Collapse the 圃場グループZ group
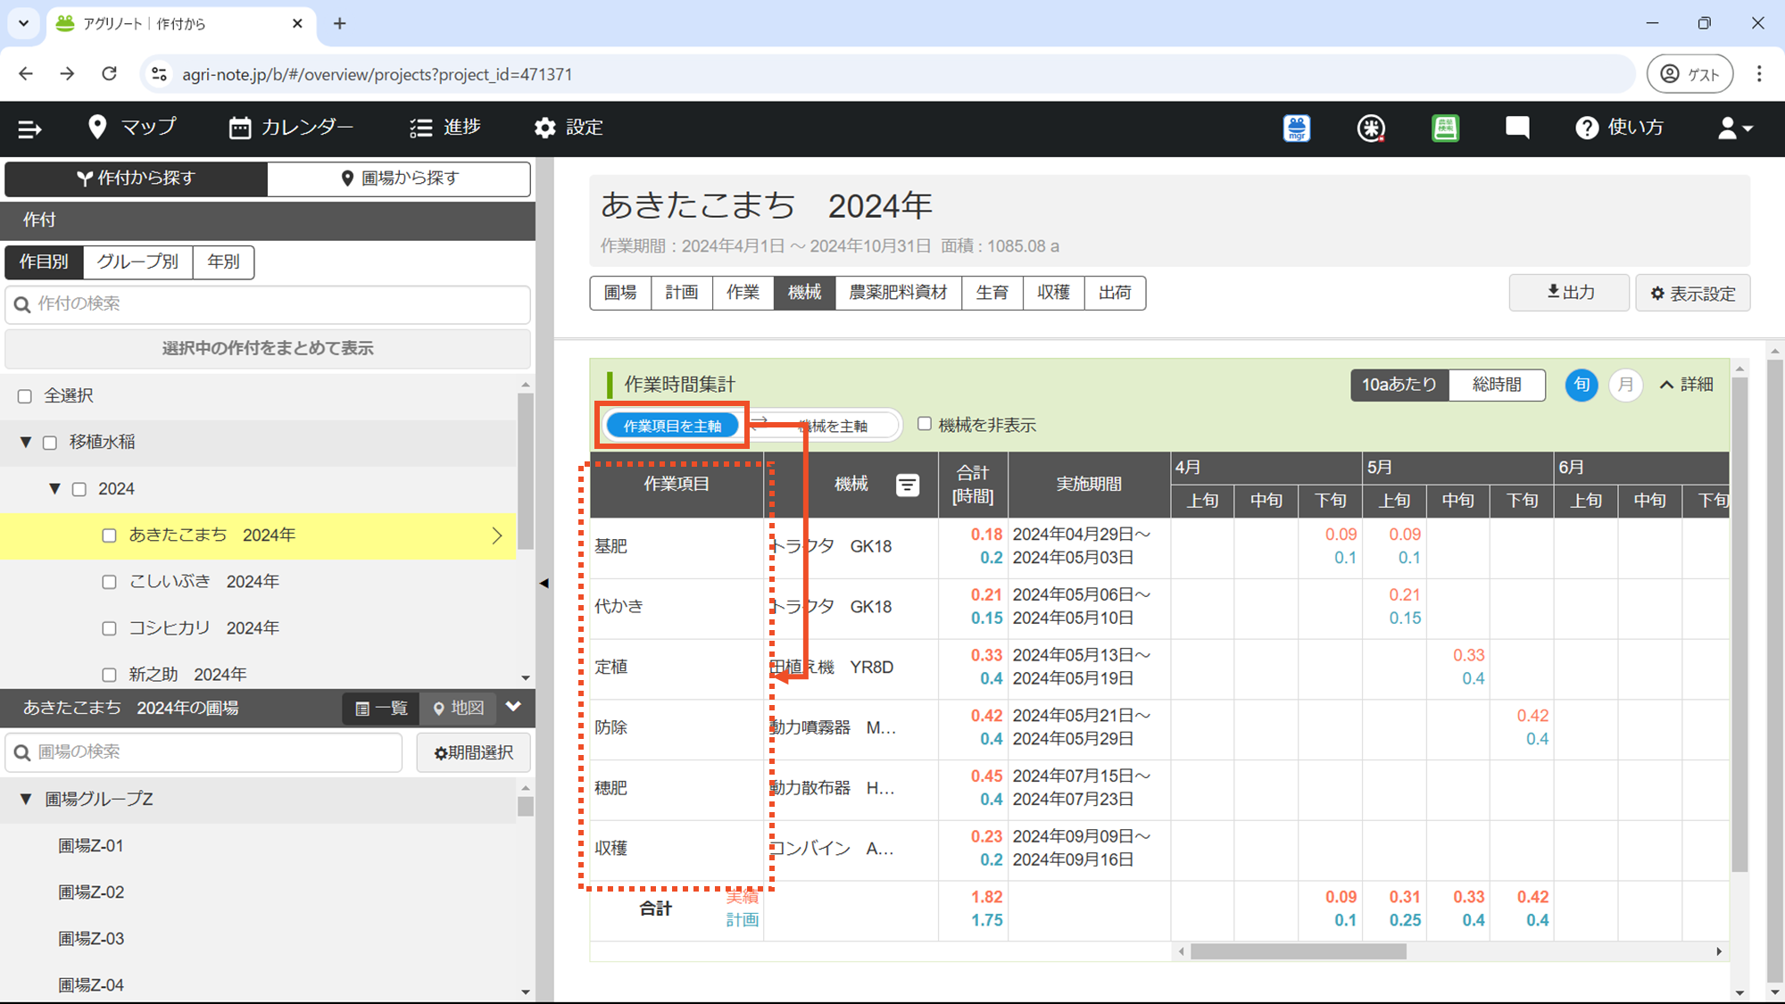Screen dimensions: 1785x1004 (26, 800)
